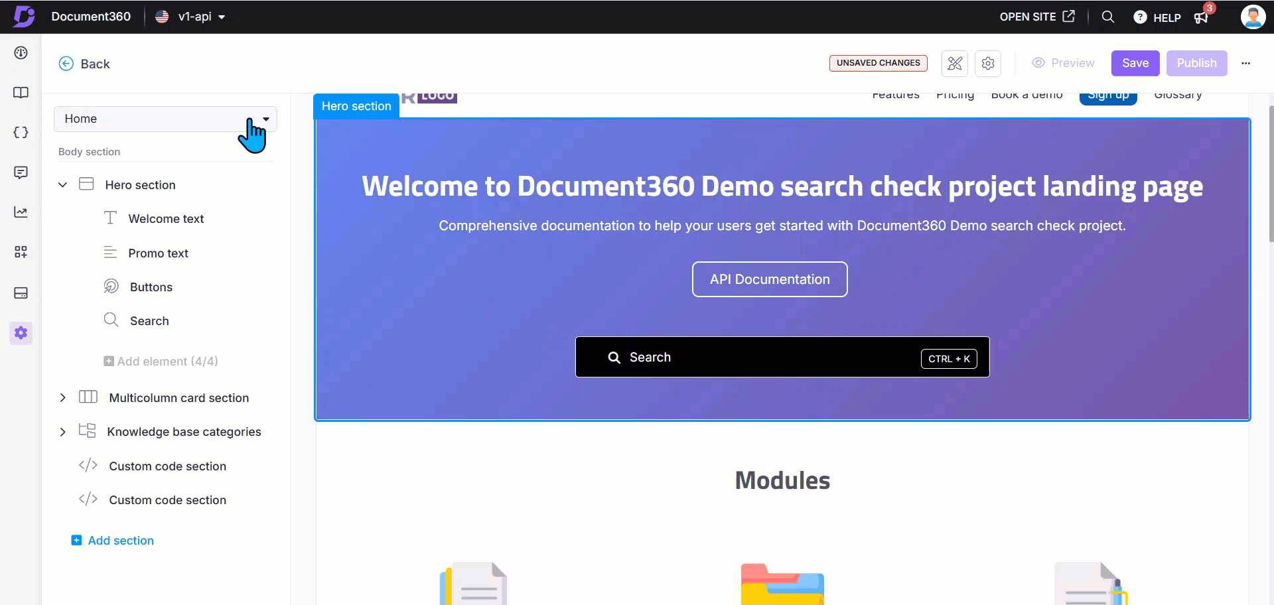Publish the landing page
Screen dimensions: 1274x605
[x=1196, y=63]
